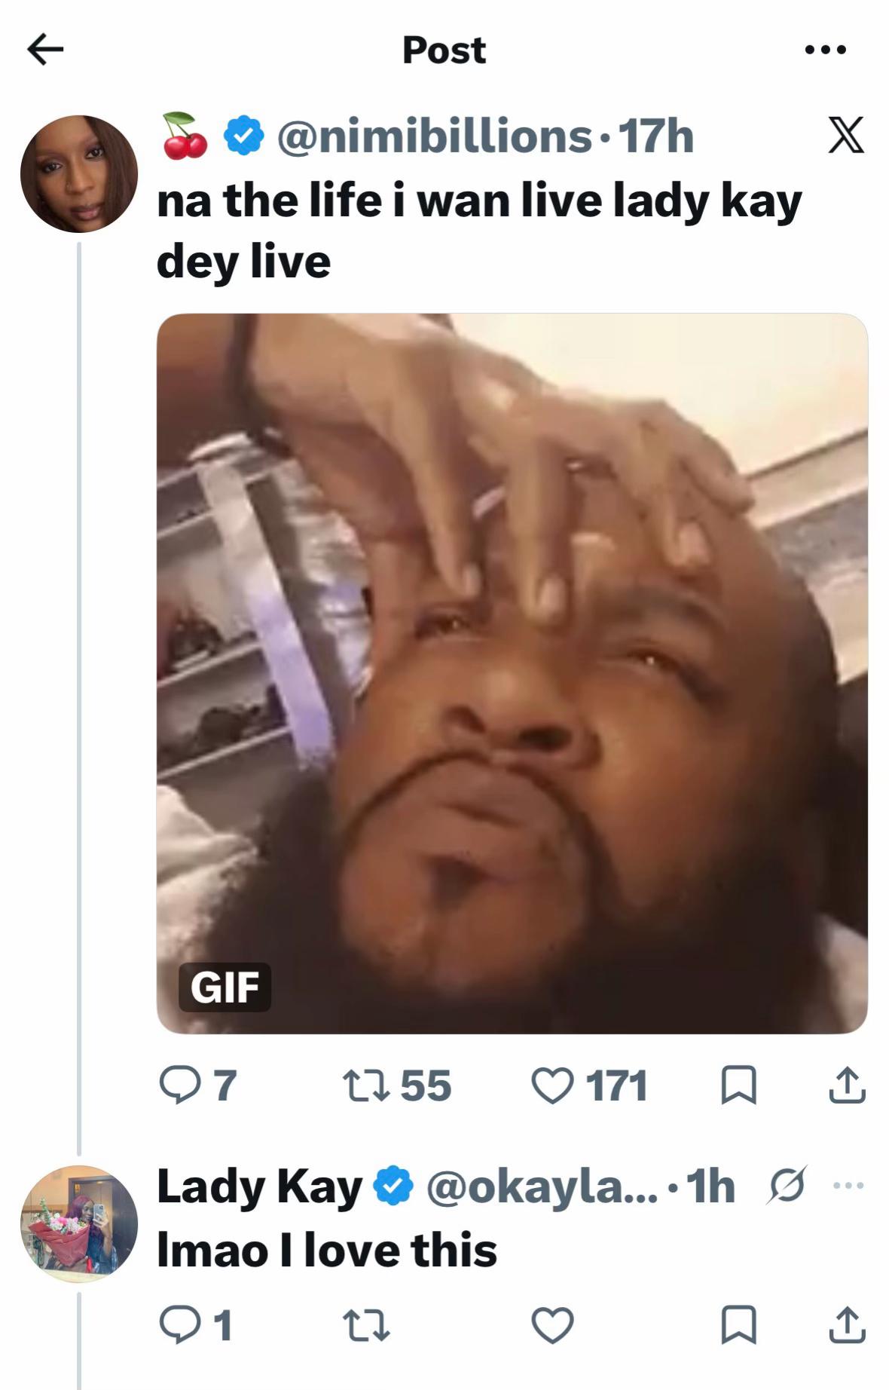Viewport: 889px width, 1390px height.
Task: Open the @nimibillions handle link
Action: [x=435, y=136]
